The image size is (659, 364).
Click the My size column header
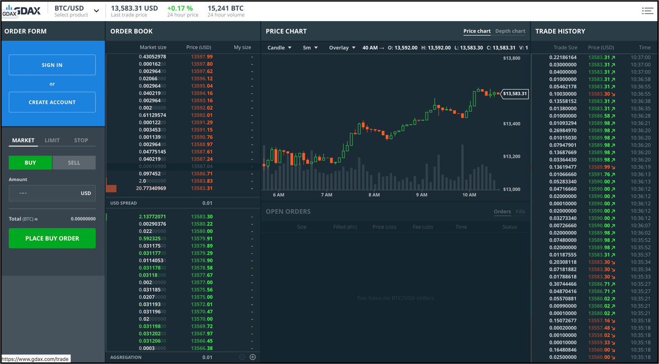[242, 48]
